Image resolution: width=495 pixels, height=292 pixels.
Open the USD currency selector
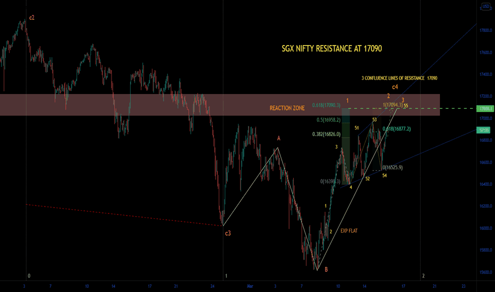point(485,6)
